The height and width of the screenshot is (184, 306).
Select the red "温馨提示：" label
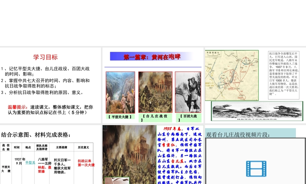coord(18,107)
